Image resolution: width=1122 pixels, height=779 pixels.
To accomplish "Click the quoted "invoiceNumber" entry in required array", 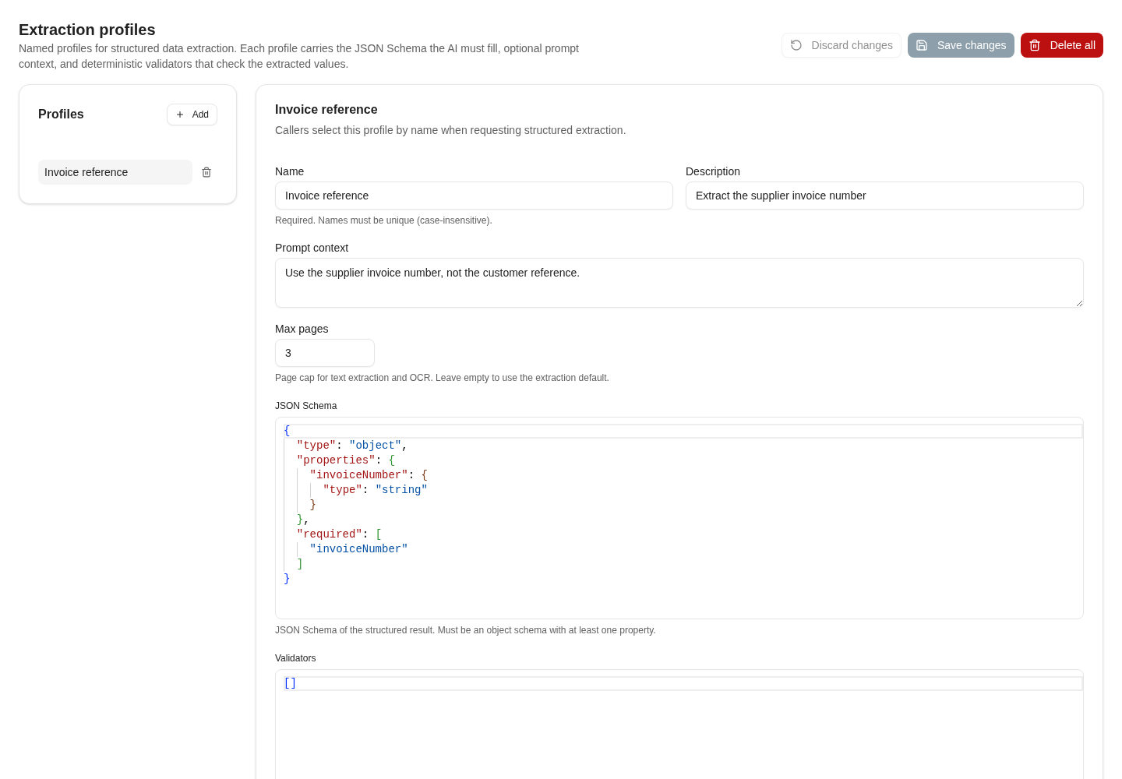I will [x=358, y=549].
